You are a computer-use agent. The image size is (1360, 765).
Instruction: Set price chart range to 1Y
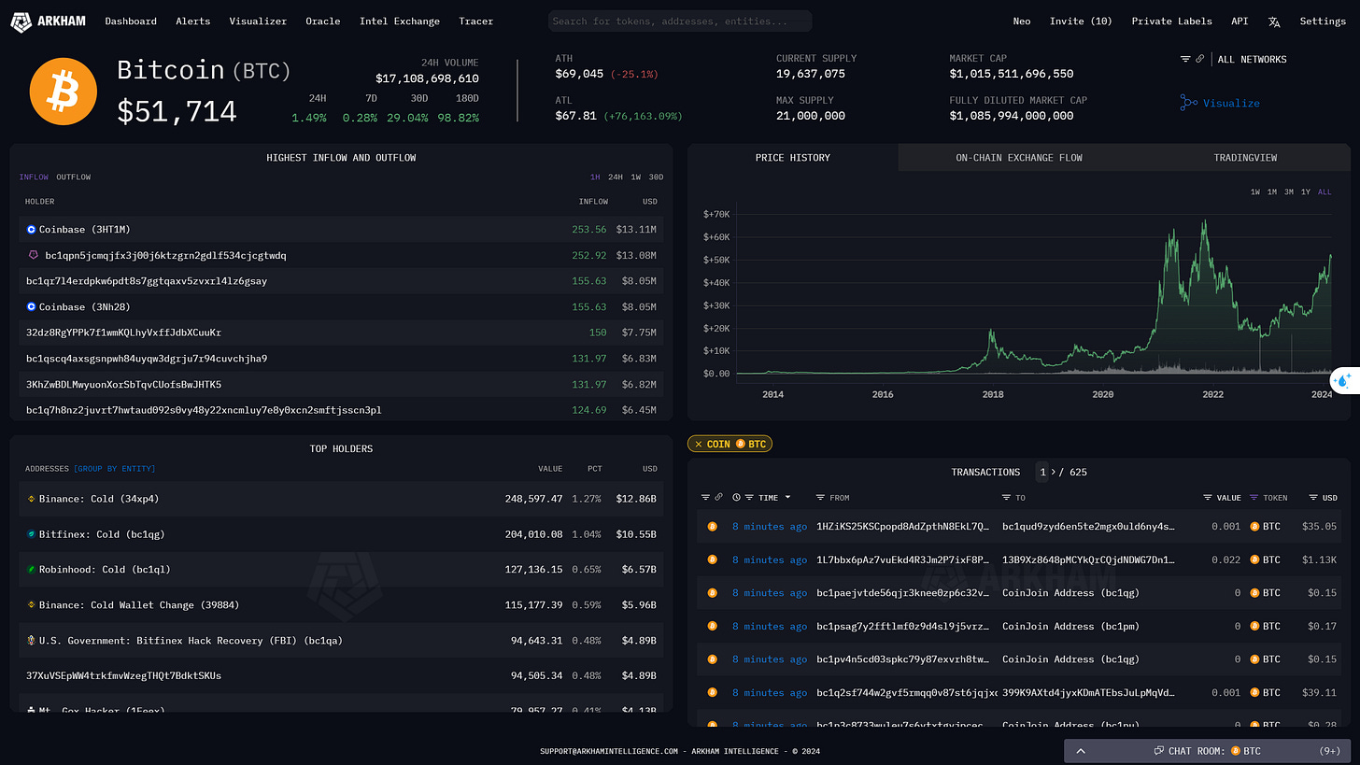click(x=1306, y=191)
